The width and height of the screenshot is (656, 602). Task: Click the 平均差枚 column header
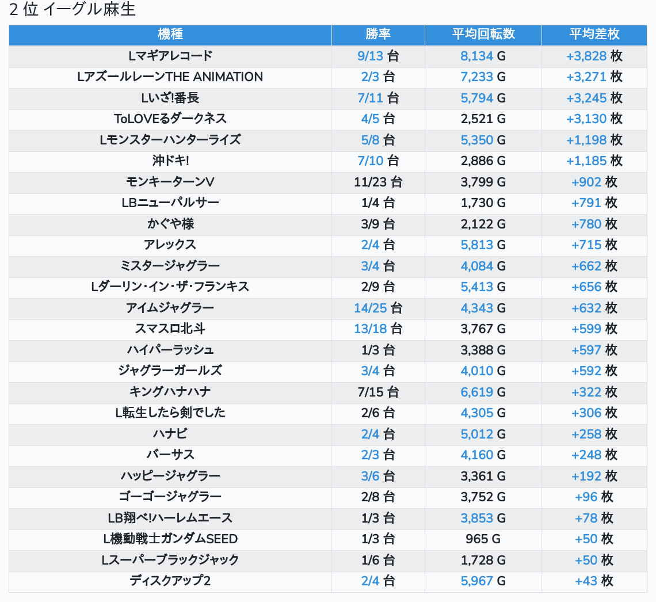coord(594,34)
